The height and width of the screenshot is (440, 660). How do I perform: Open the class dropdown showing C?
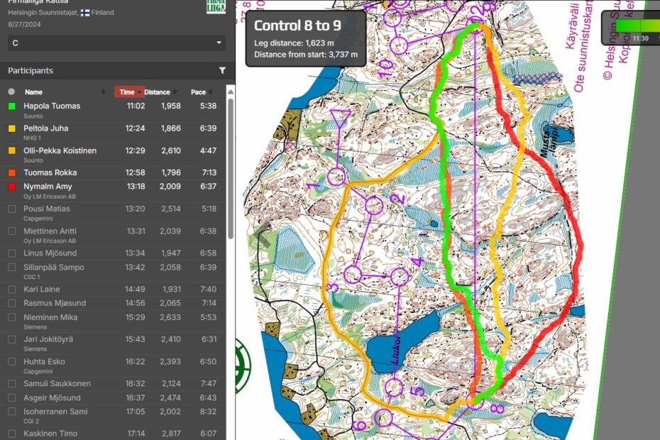pyautogui.click(x=116, y=43)
